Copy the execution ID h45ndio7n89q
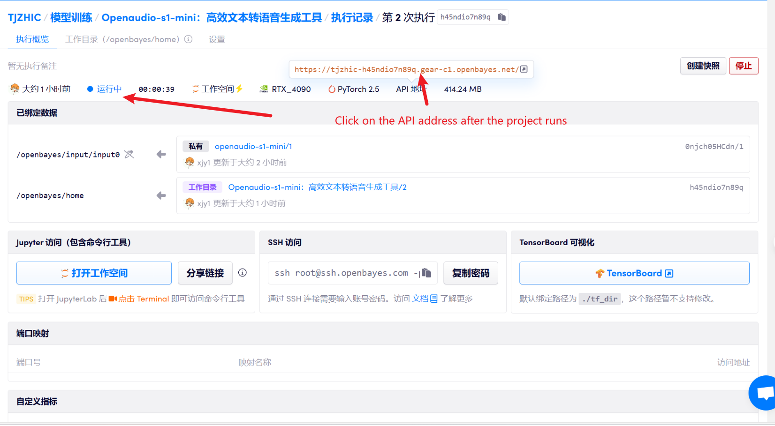 [501, 17]
